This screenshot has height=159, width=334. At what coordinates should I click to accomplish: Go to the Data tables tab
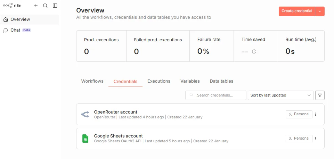coord(221,81)
